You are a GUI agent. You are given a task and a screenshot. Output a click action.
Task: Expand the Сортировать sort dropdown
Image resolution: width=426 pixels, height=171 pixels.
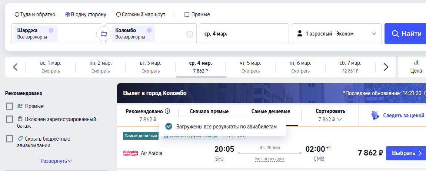(330, 115)
